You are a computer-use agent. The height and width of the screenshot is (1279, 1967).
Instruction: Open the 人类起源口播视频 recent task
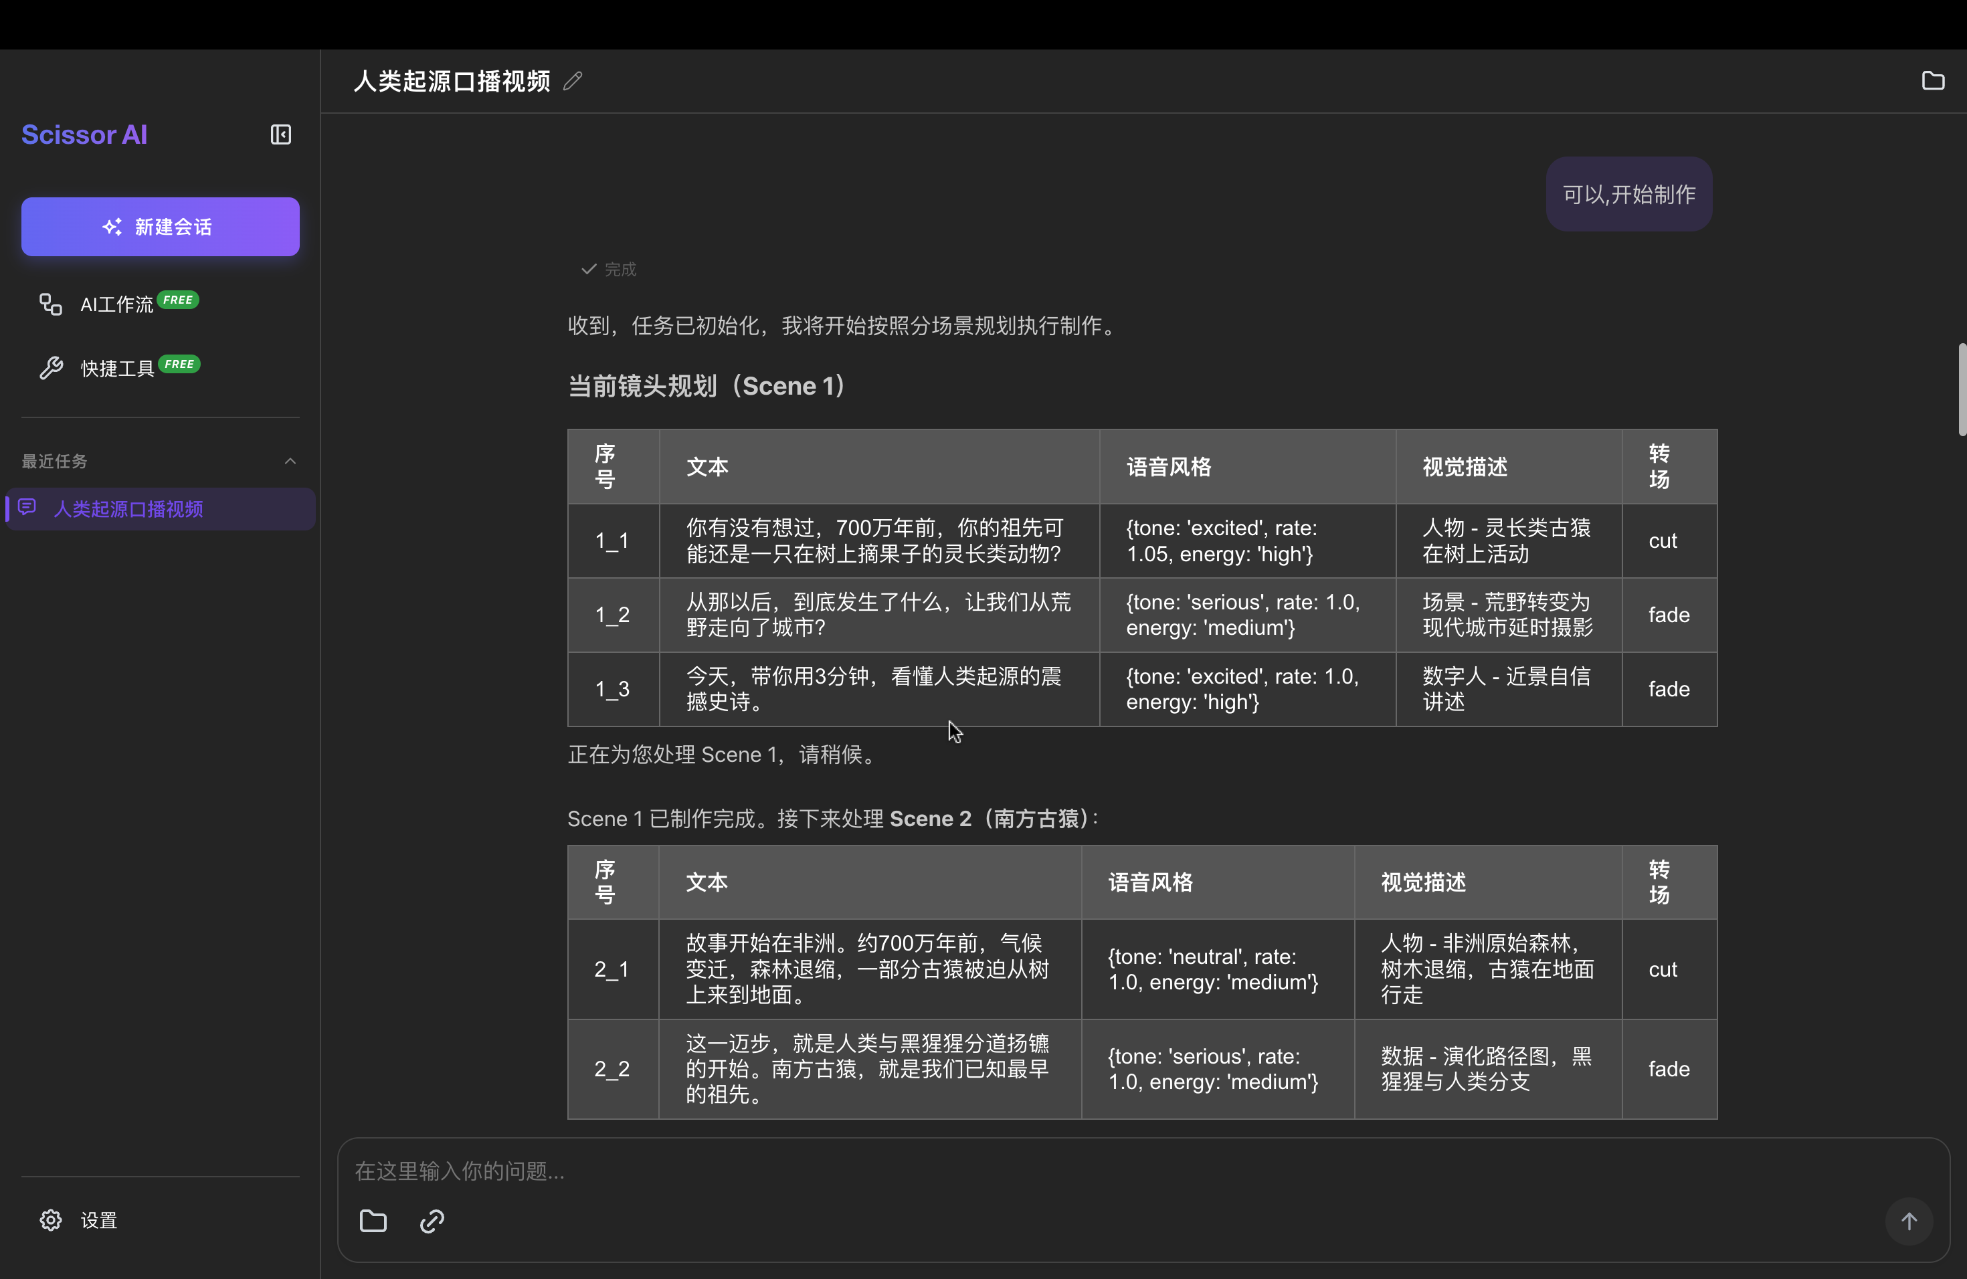(128, 509)
